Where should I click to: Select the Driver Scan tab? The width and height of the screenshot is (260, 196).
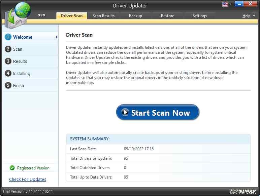click(x=71, y=16)
